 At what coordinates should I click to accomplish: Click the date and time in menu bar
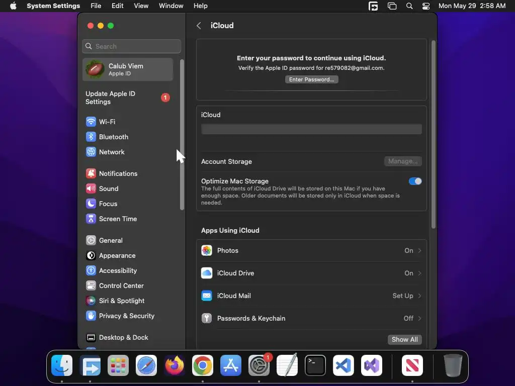tap(472, 6)
